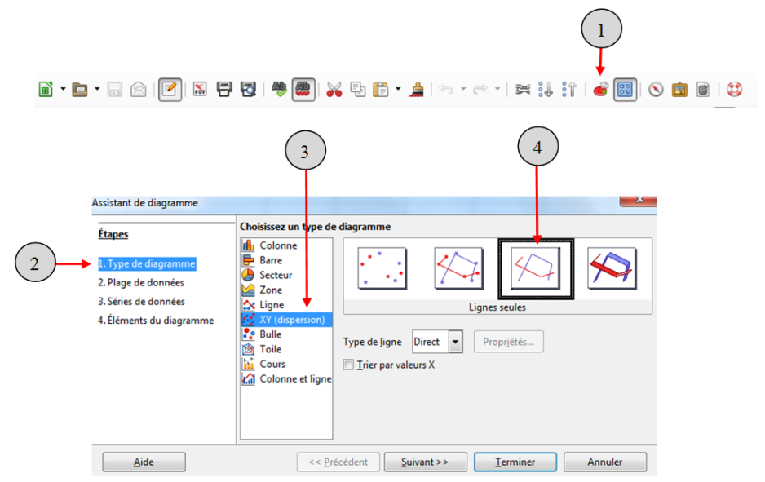Click the Sort ascending icon
The width and height of the screenshot is (765, 482).
pyautogui.click(x=546, y=89)
